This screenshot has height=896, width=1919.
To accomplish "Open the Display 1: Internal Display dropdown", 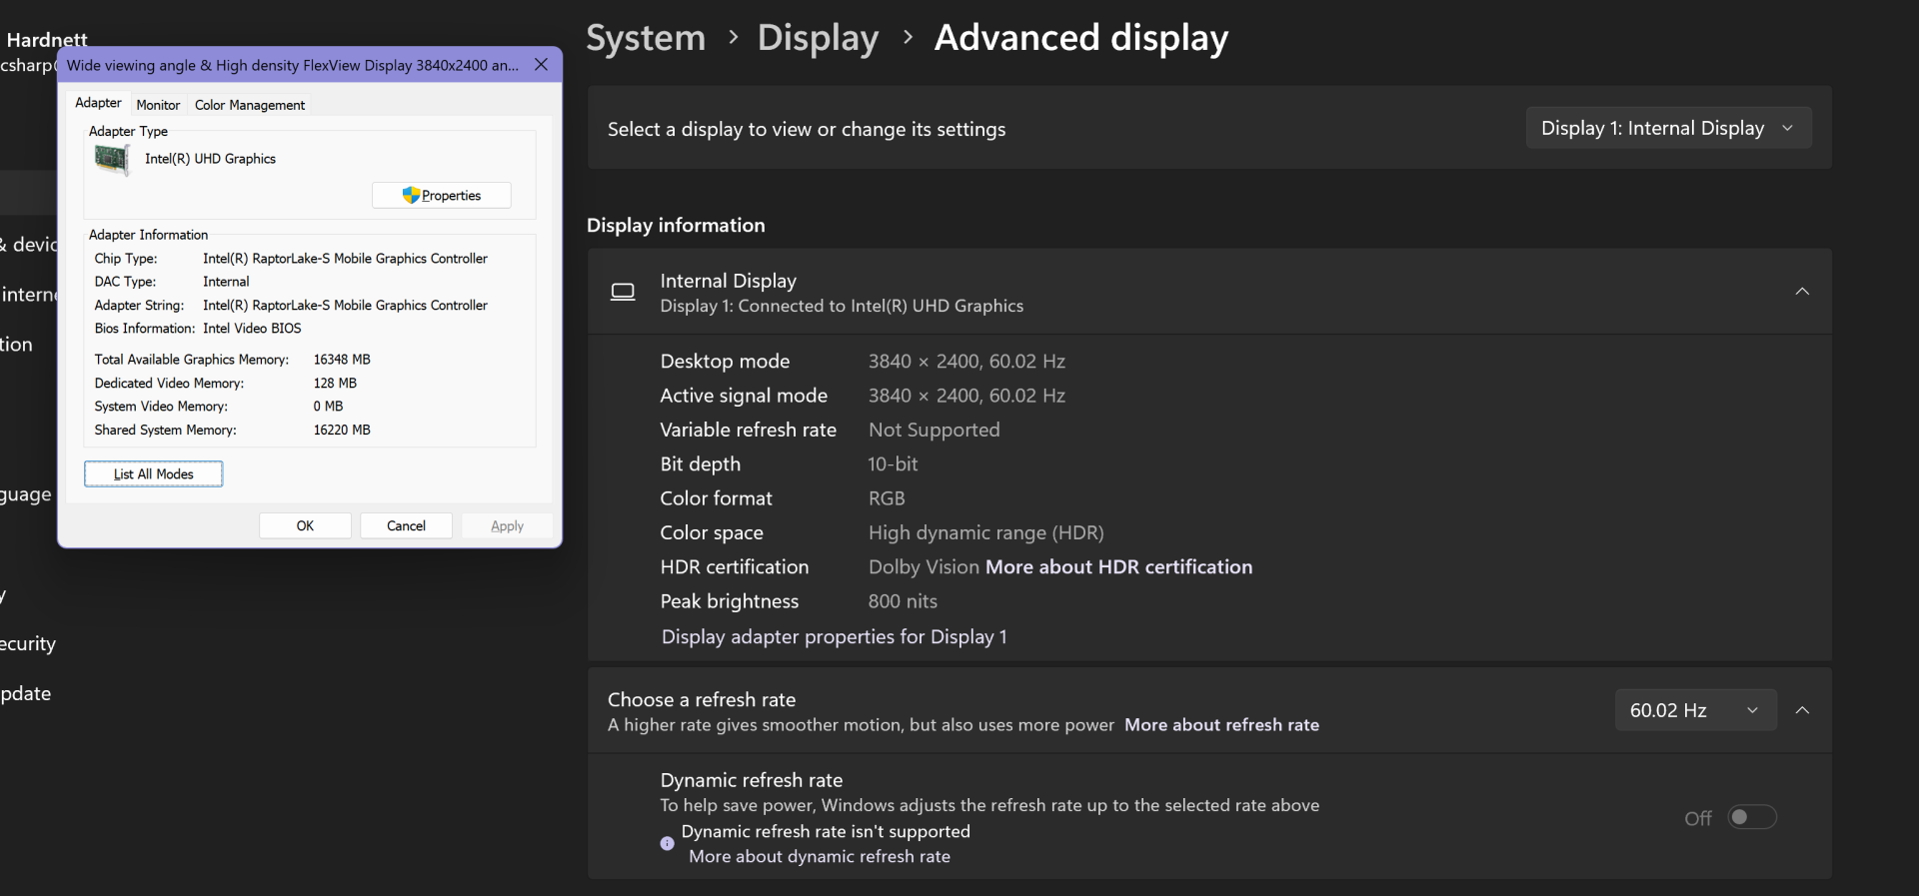I will 1667,128.
